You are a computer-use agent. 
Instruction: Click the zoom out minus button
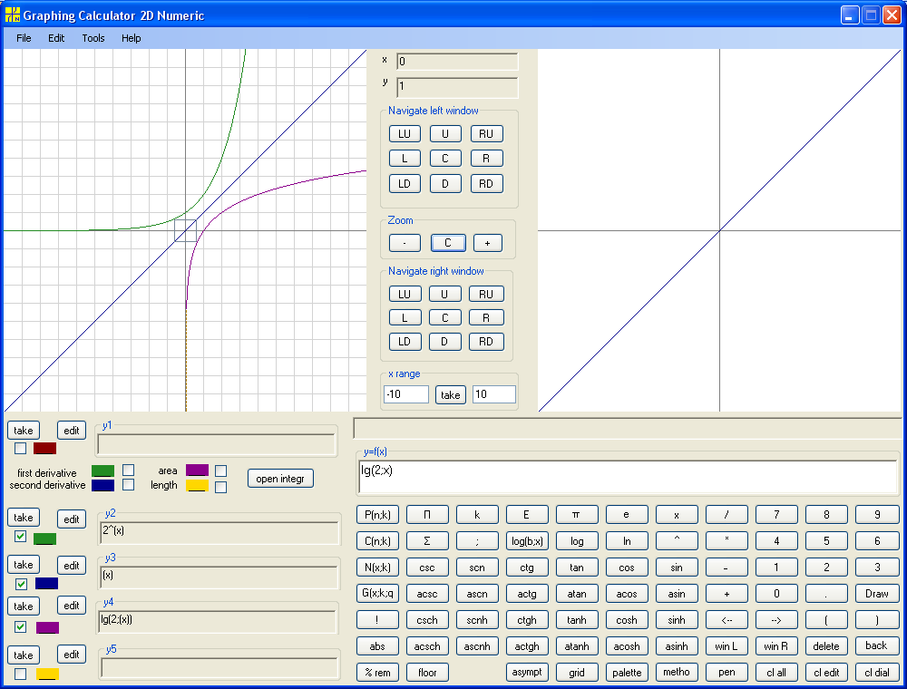tap(405, 243)
